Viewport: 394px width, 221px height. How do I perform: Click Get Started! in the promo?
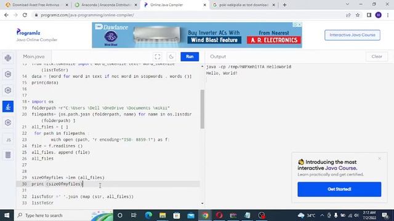[339, 189]
